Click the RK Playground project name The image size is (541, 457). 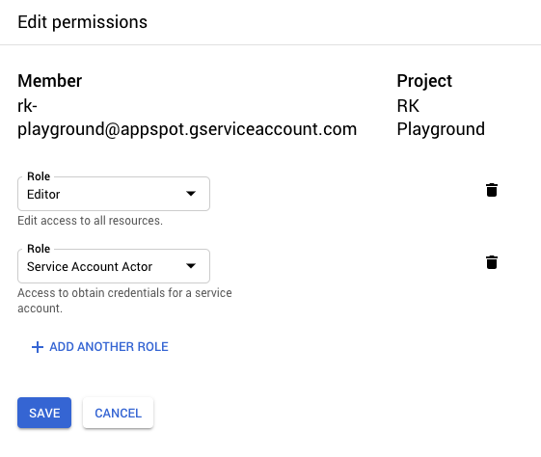441,118
